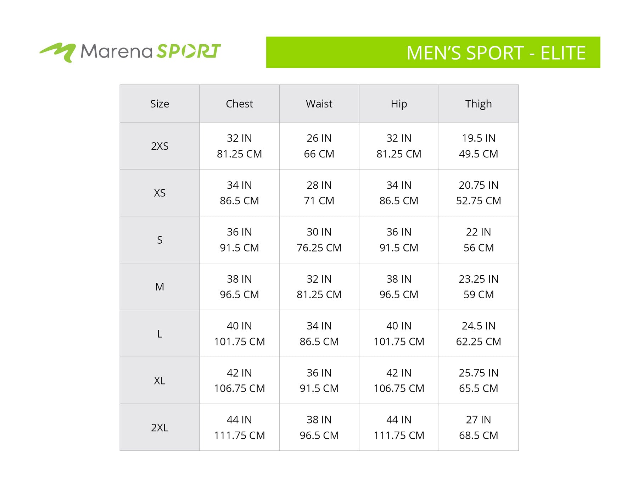Click the Waist column header
638x488 pixels.
tap(319, 104)
